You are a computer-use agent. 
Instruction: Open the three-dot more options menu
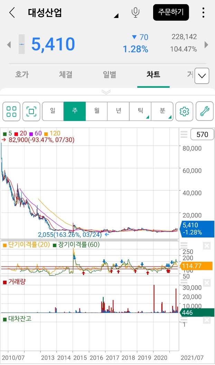[203, 12]
